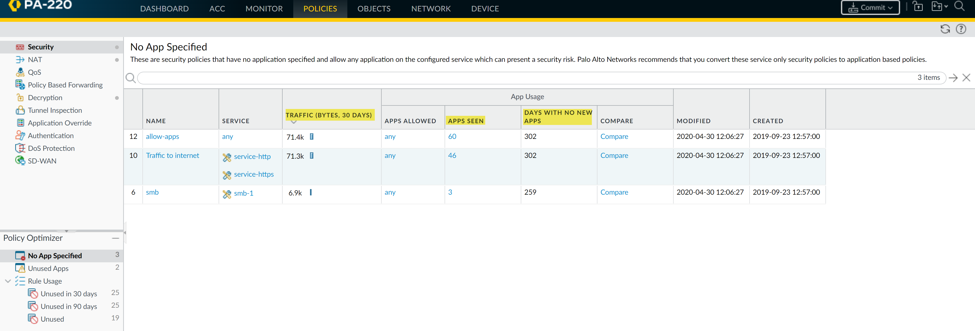This screenshot has height=331, width=975.
Task: Open the smb-1 service link
Action: click(x=243, y=193)
